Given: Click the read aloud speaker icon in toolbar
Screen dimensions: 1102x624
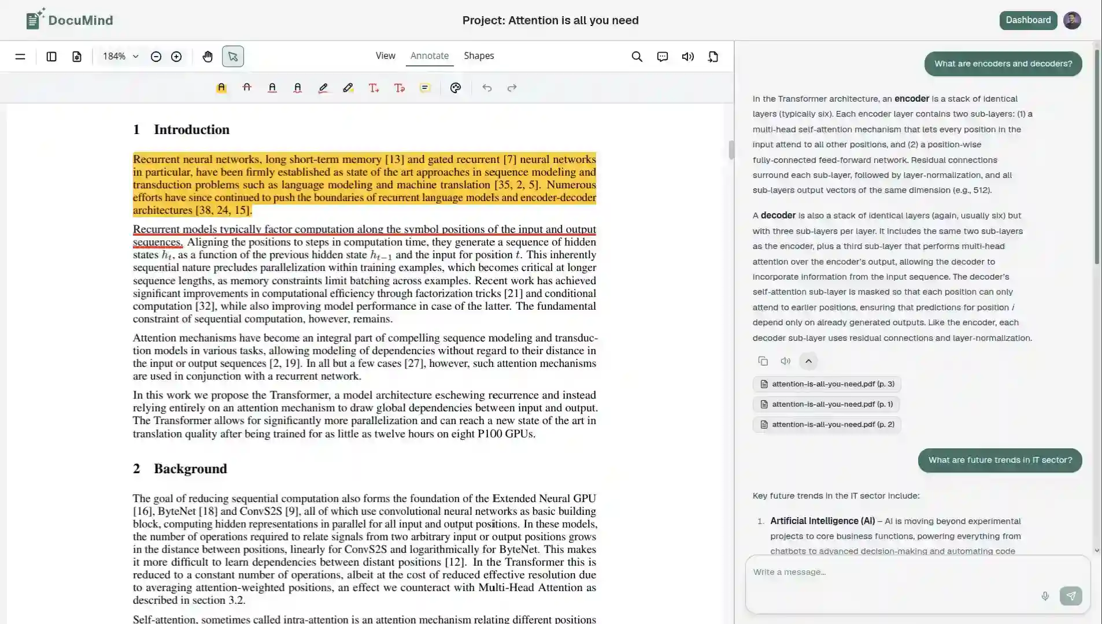Looking at the screenshot, I should click(x=688, y=57).
